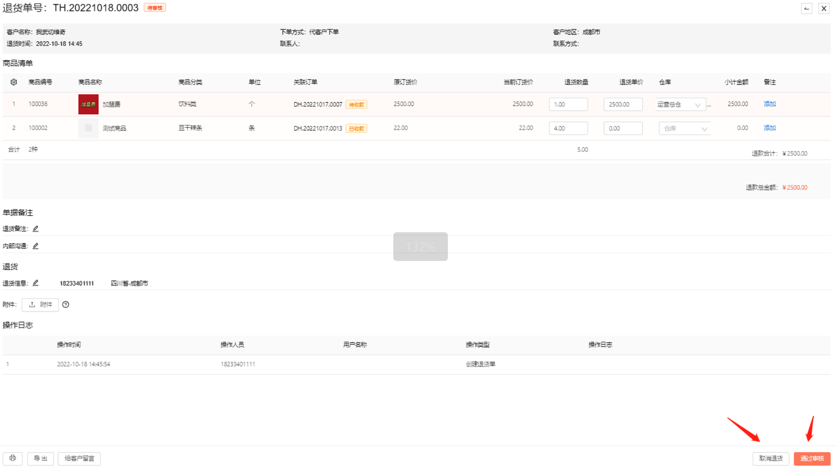Edit the 内部沟通 pencil icon
This screenshot has width=837, height=470.
pos(35,246)
